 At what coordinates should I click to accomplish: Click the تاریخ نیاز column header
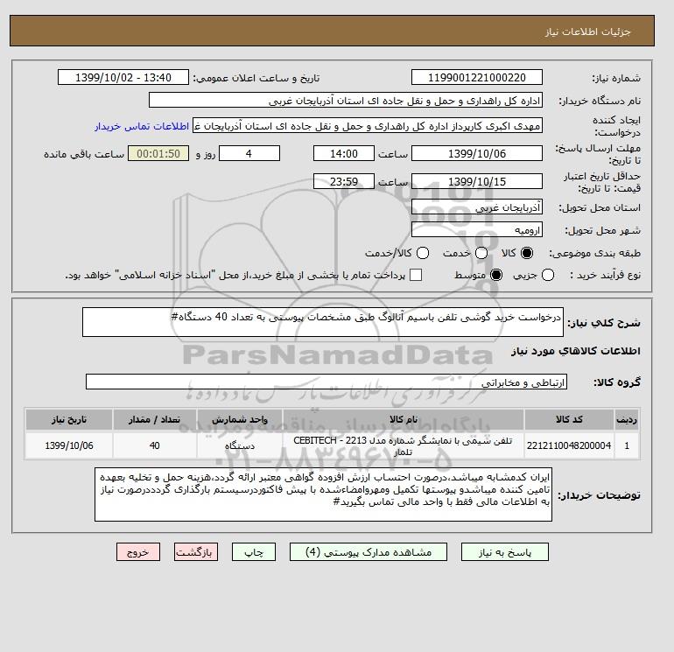[69, 419]
